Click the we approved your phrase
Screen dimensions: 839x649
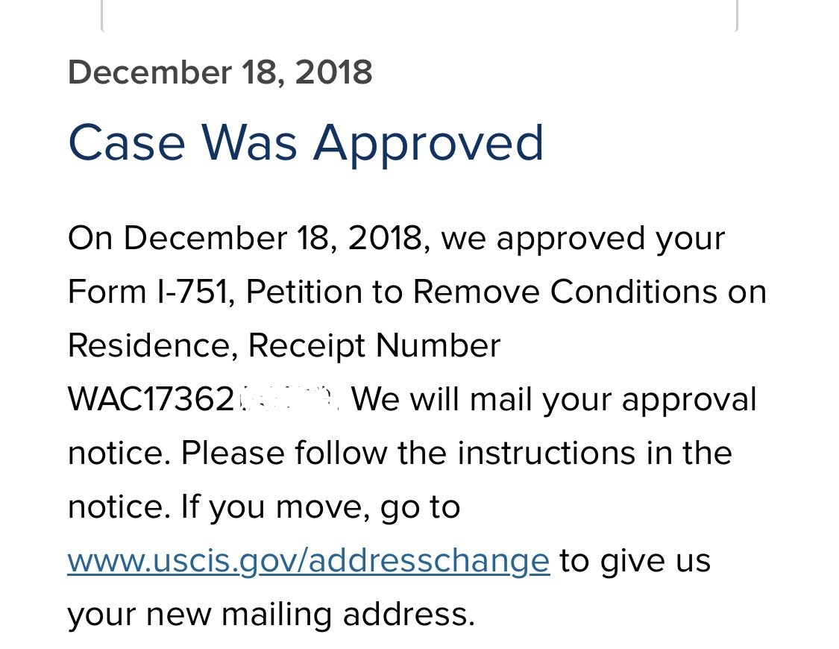[x=582, y=239]
